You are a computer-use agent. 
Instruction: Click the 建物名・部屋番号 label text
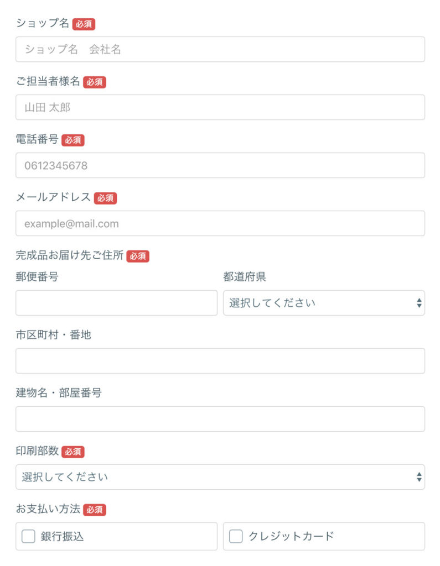pos(59,393)
